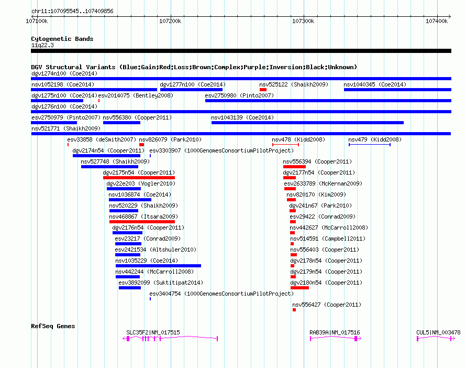The image size is (466, 368).
Task: Open the nsv1043139 (Coe2014) variant label
Action: [x=242, y=117]
